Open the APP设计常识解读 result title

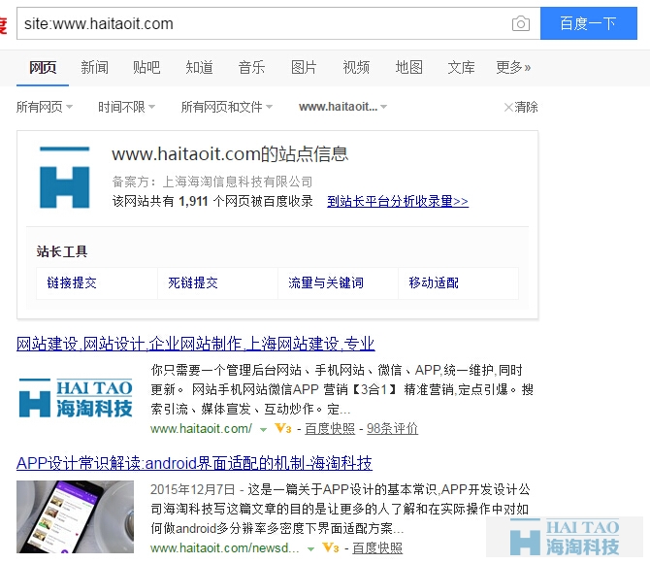[194, 463]
